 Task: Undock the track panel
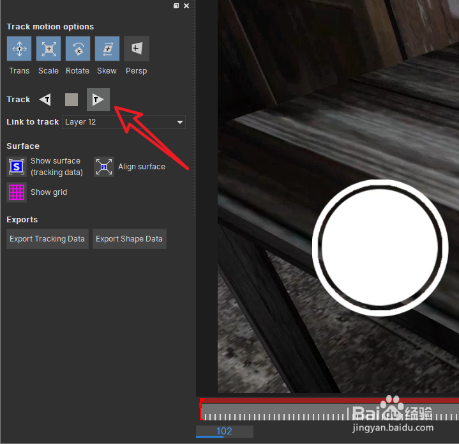point(176,6)
